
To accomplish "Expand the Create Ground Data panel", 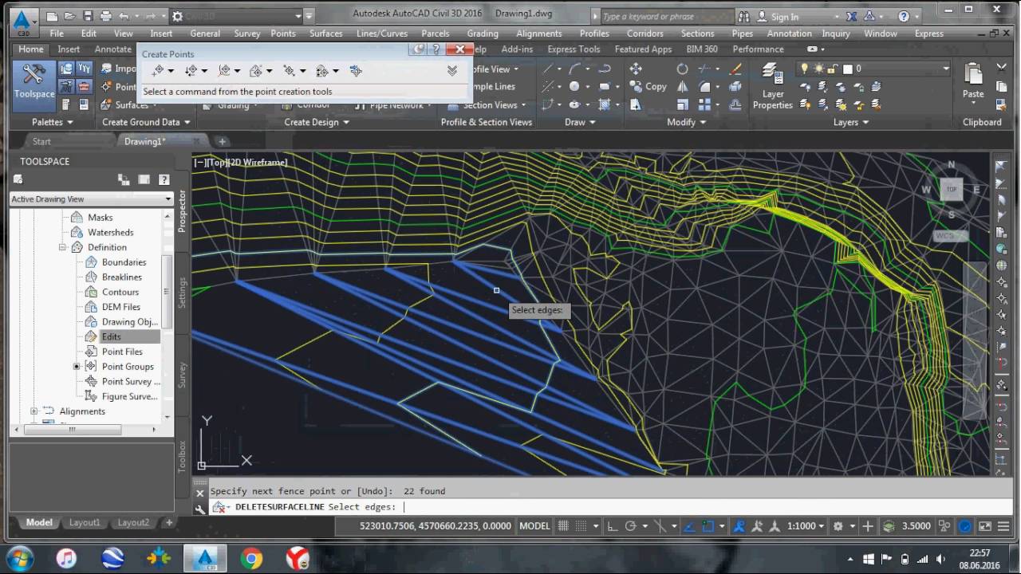I will tap(146, 122).
